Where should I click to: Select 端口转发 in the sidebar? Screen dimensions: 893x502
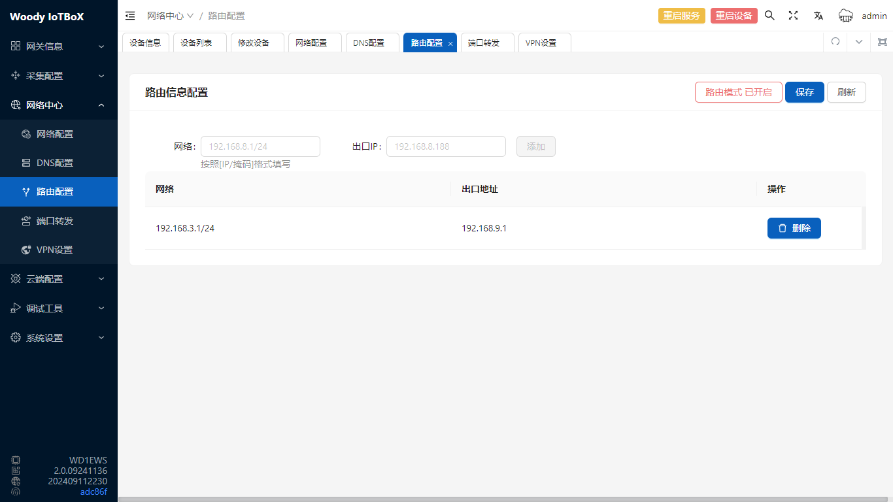click(x=55, y=221)
